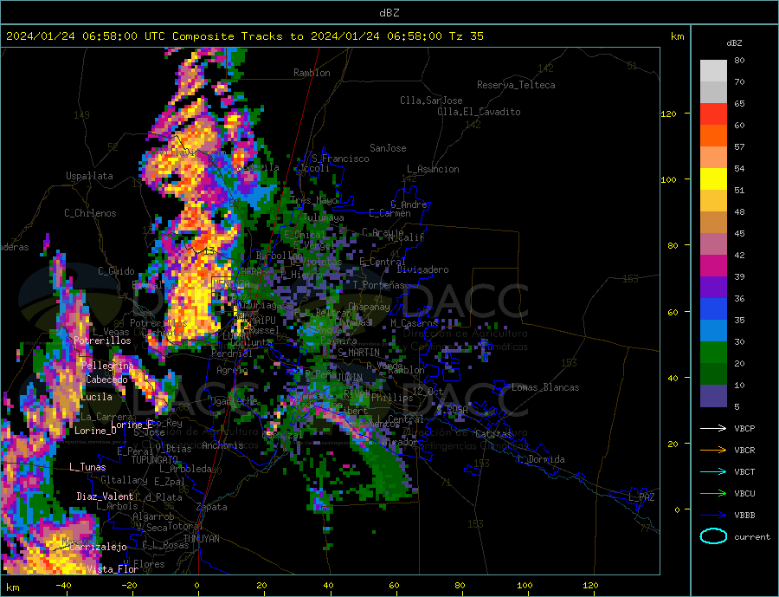
Task: Pick the red swatch in the dBZ legend
Action: point(713,114)
